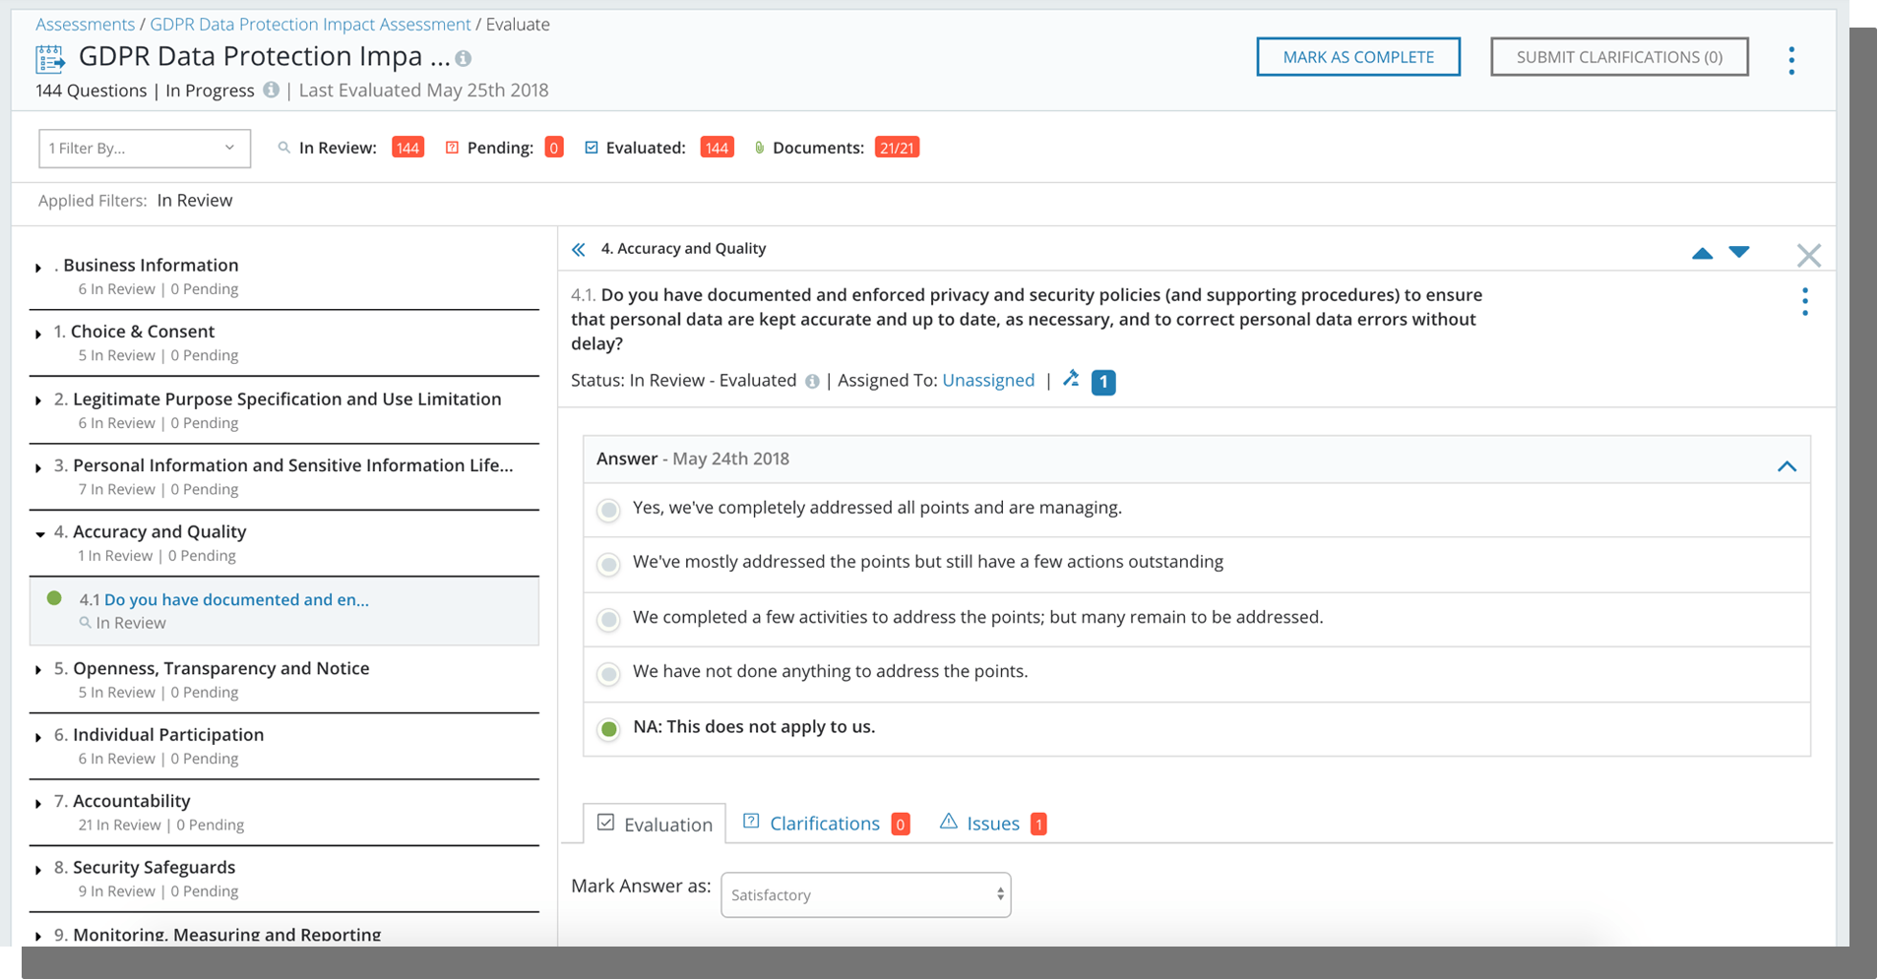This screenshot has height=980, width=1879.
Task: Click the Documents paperclip icon
Action: pyautogui.click(x=759, y=148)
